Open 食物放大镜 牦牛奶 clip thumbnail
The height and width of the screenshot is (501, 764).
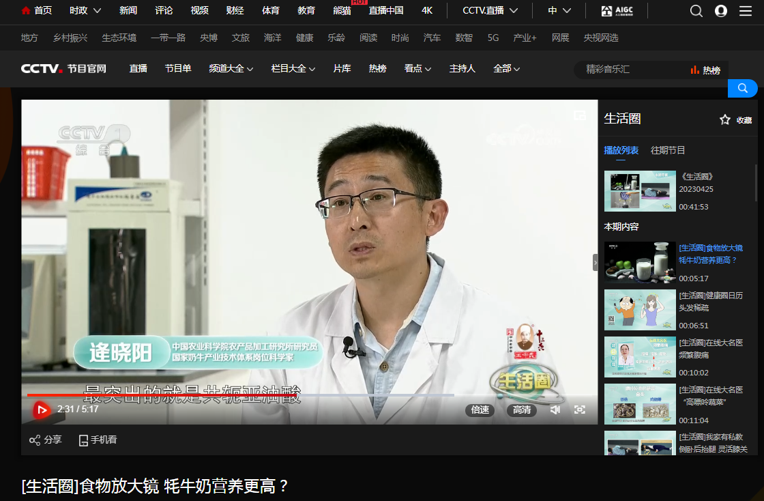tap(640, 262)
